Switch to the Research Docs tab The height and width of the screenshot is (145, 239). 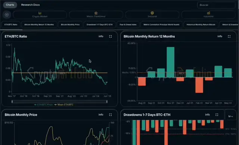30,5
